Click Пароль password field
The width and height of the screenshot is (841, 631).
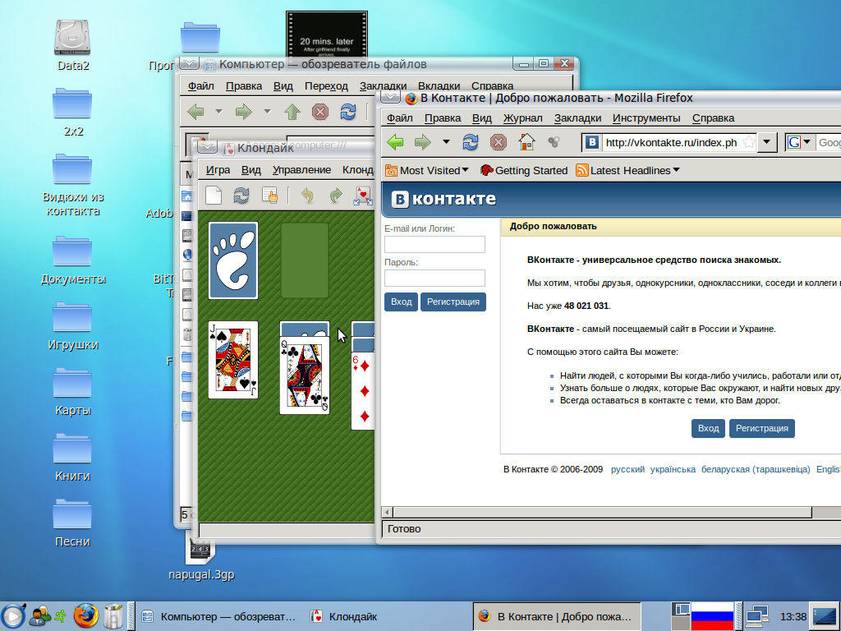pos(434,278)
